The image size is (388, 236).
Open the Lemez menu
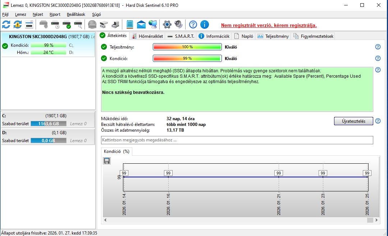tap(20, 14)
